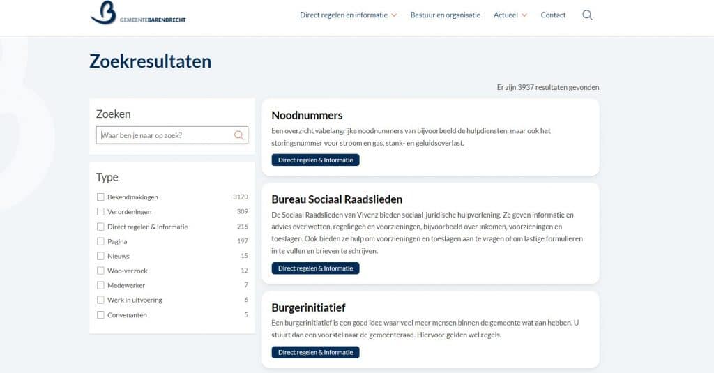Select the Woo-verzoek checkbox
The width and height of the screenshot is (714, 373).
100,271
